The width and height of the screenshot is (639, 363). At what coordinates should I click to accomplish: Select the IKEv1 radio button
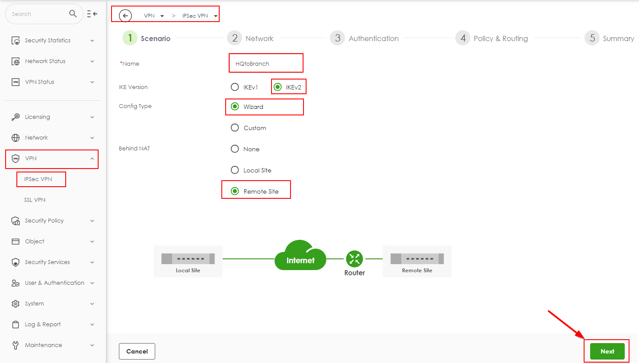tap(235, 86)
